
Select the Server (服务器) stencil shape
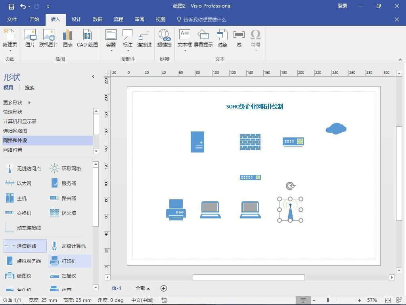point(63,183)
